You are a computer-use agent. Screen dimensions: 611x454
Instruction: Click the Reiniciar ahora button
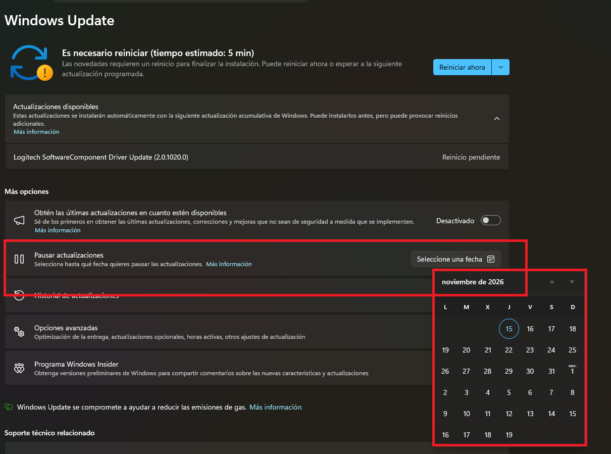[x=462, y=67]
